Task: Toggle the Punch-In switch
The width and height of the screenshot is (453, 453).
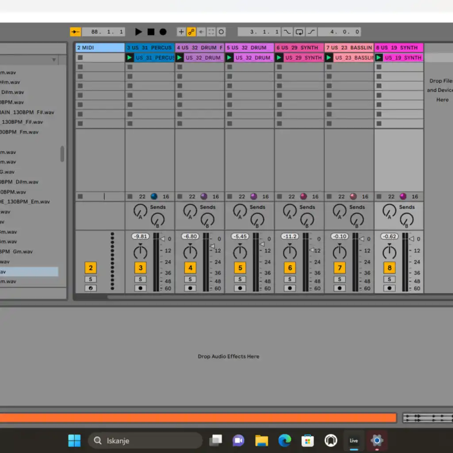Action: tap(287, 32)
